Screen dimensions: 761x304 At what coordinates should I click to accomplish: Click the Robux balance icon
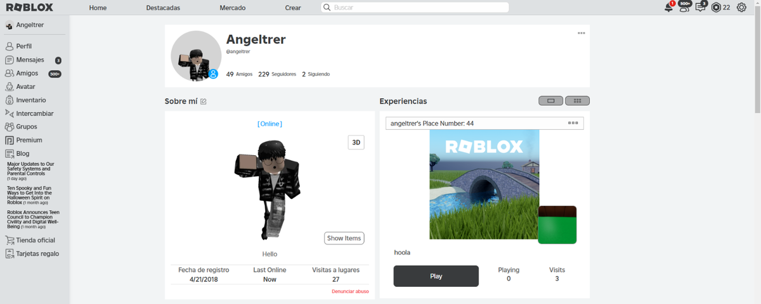716,8
